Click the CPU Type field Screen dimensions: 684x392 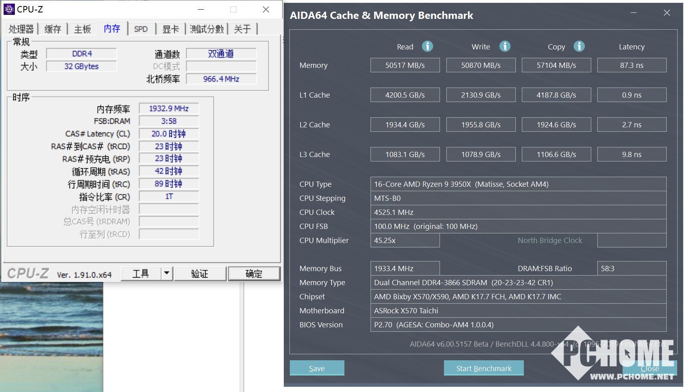518,184
